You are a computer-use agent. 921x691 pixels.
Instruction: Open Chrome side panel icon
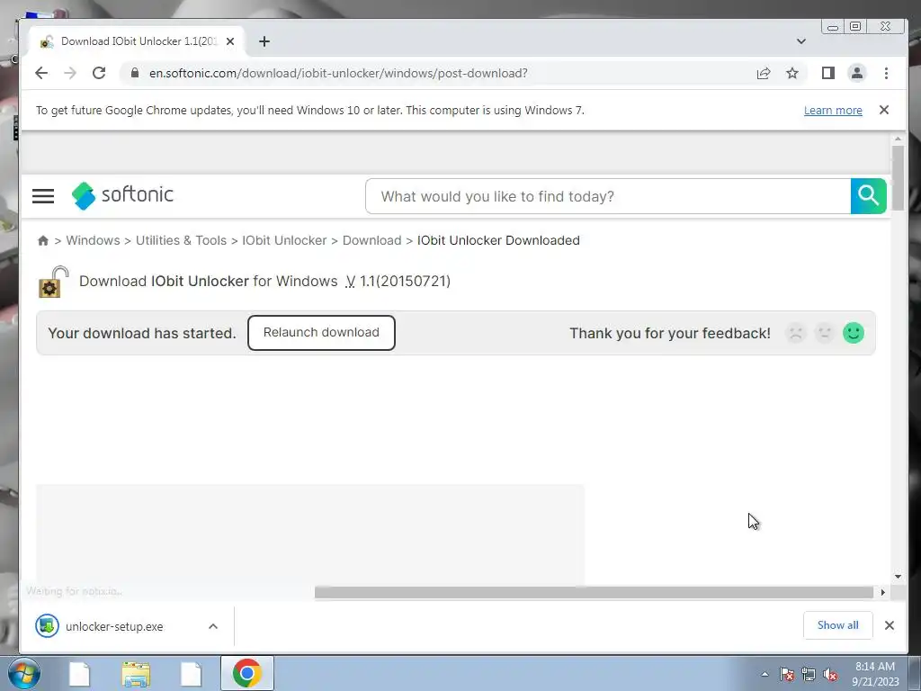point(828,73)
